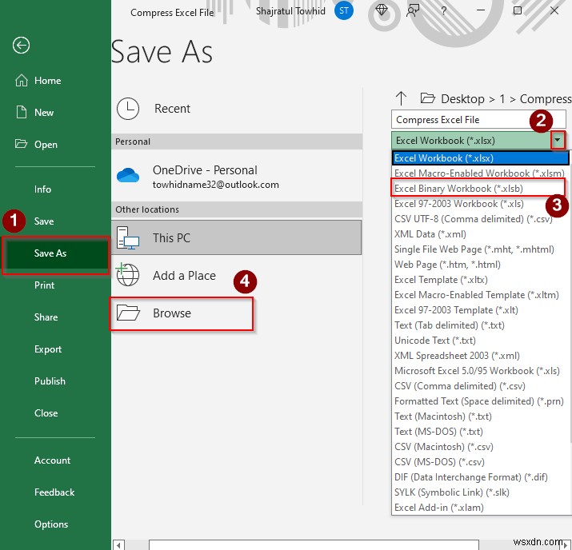
Task: Open the Options link in the sidebar
Action: point(51,524)
